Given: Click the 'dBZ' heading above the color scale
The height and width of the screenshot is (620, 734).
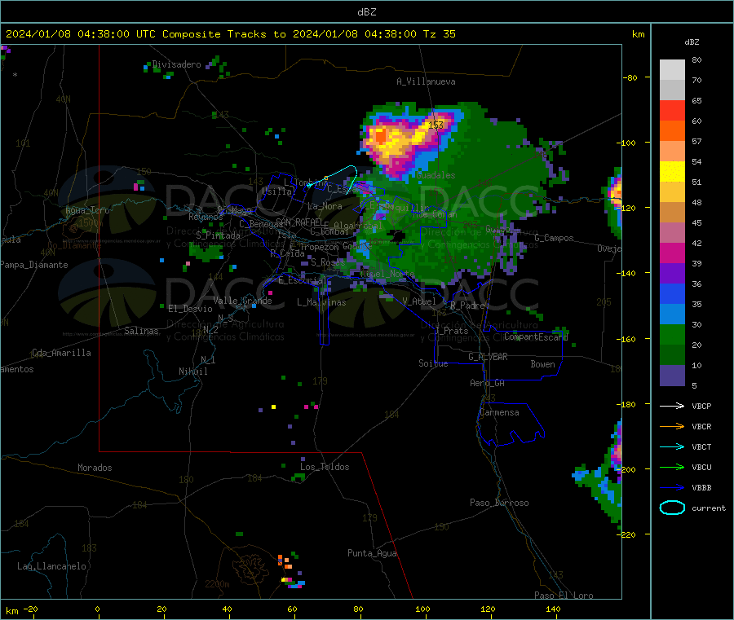Looking at the screenshot, I should tap(692, 42).
